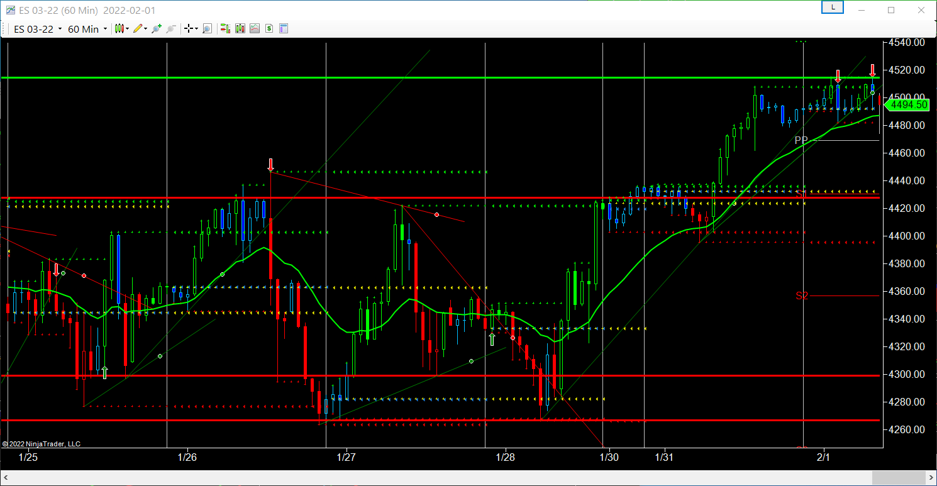The height and width of the screenshot is (486, 937).
Task: Open the Data Series candlestick icon
Action: (240, 28)
